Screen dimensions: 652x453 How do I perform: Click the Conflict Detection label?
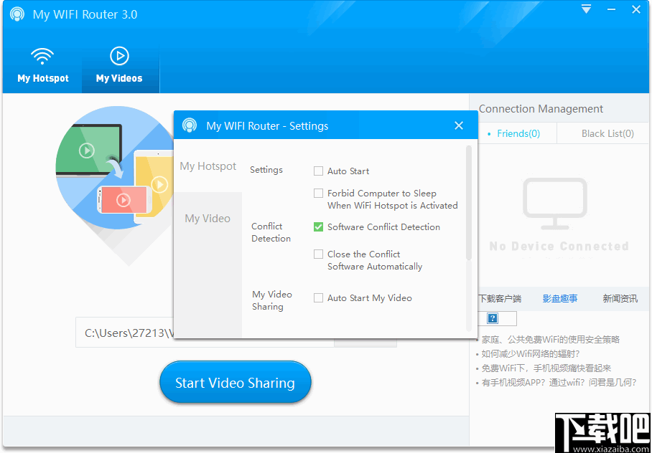click(x=271, y=232)
